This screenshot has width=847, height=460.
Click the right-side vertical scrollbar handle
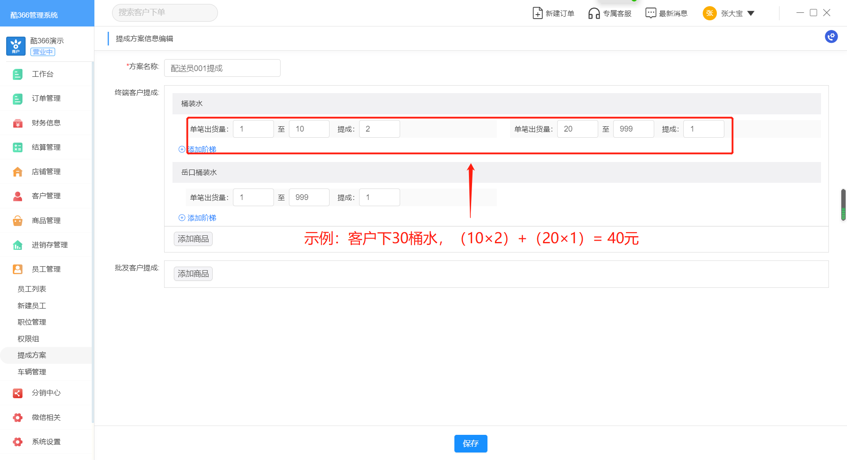point(843,204)
